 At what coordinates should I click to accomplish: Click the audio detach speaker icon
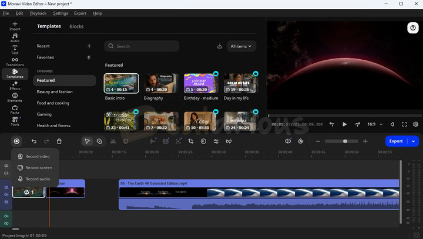tap(288, 141)
